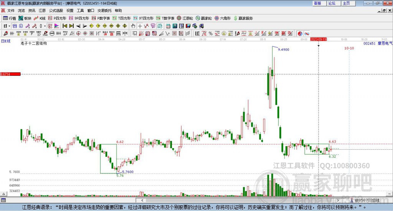393x211 pixels.
Task: Open the P数字表 number table
Action: pyautogui.click(x=101, y=18)
